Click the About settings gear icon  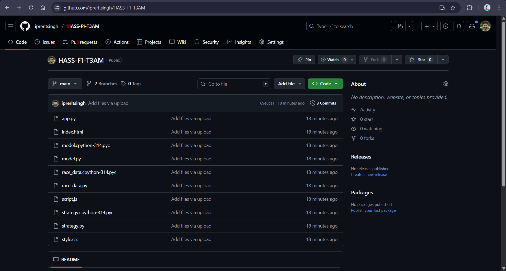tap(446, 84)
